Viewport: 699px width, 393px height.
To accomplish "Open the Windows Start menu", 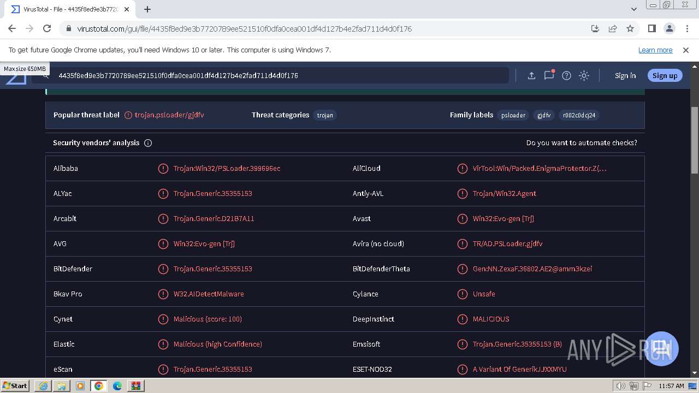I will (15, 386).
